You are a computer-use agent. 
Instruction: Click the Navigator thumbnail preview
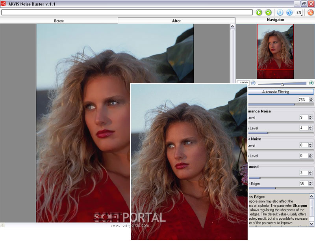[275, 52]
